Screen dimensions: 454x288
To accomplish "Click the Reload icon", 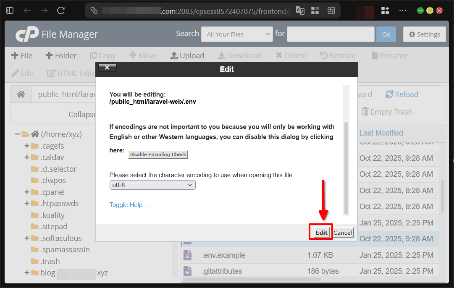I will 402,94.
